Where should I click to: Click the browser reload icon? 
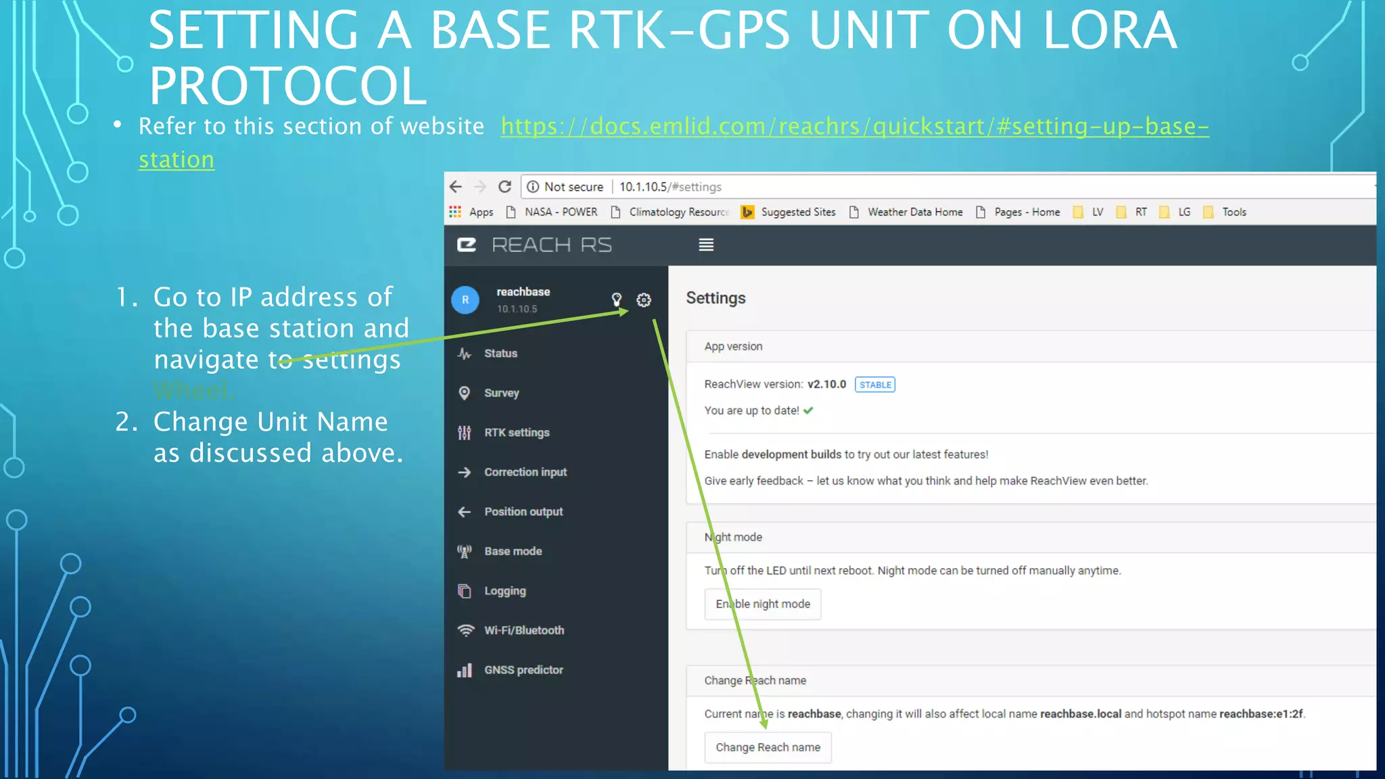click(x=504, y=187)
